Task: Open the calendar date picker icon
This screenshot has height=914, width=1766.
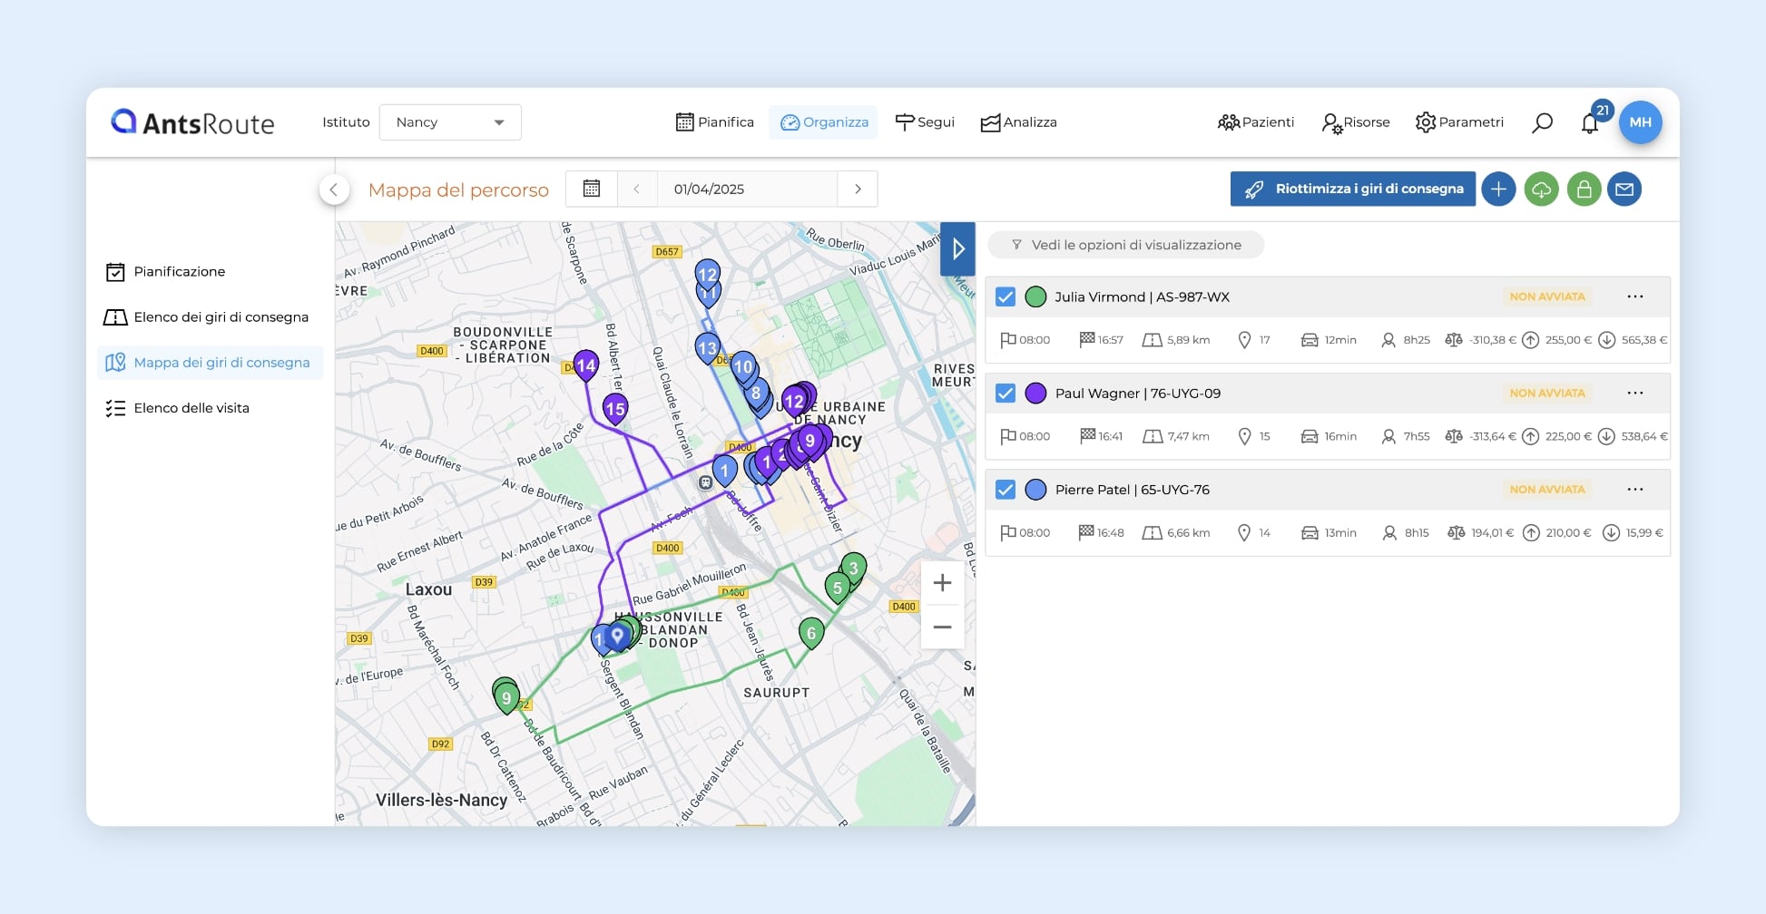Action: tap(592, 189)
